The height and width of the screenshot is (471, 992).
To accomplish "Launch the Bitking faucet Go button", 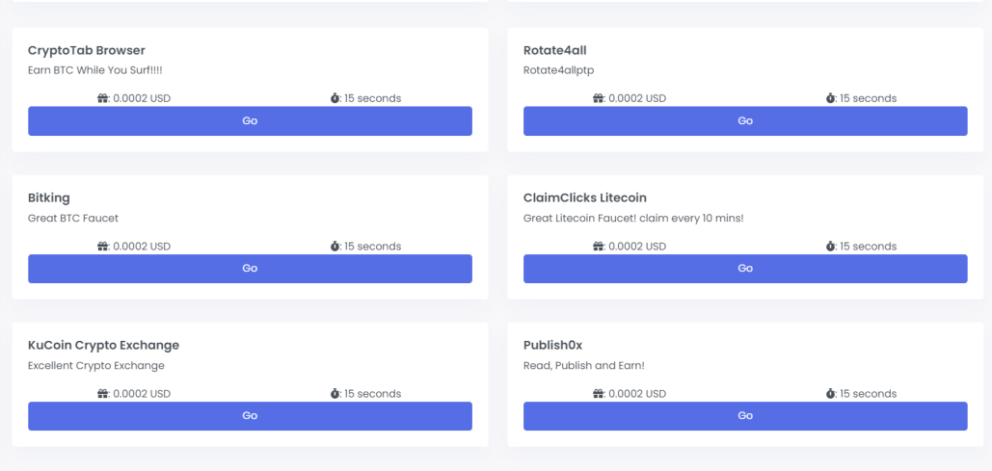I will point(250,269).
